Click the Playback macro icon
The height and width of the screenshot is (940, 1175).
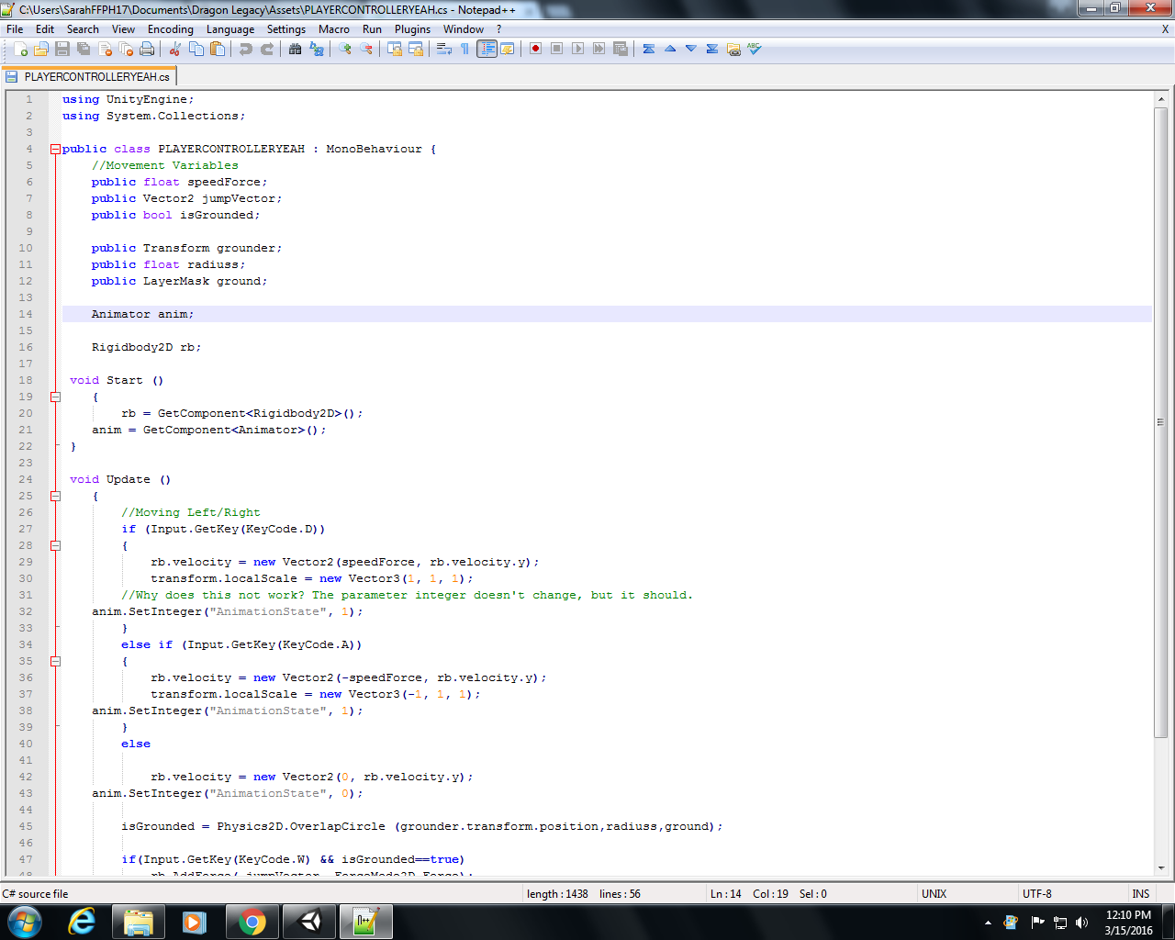pyautogui.click(x=577, y=49)
